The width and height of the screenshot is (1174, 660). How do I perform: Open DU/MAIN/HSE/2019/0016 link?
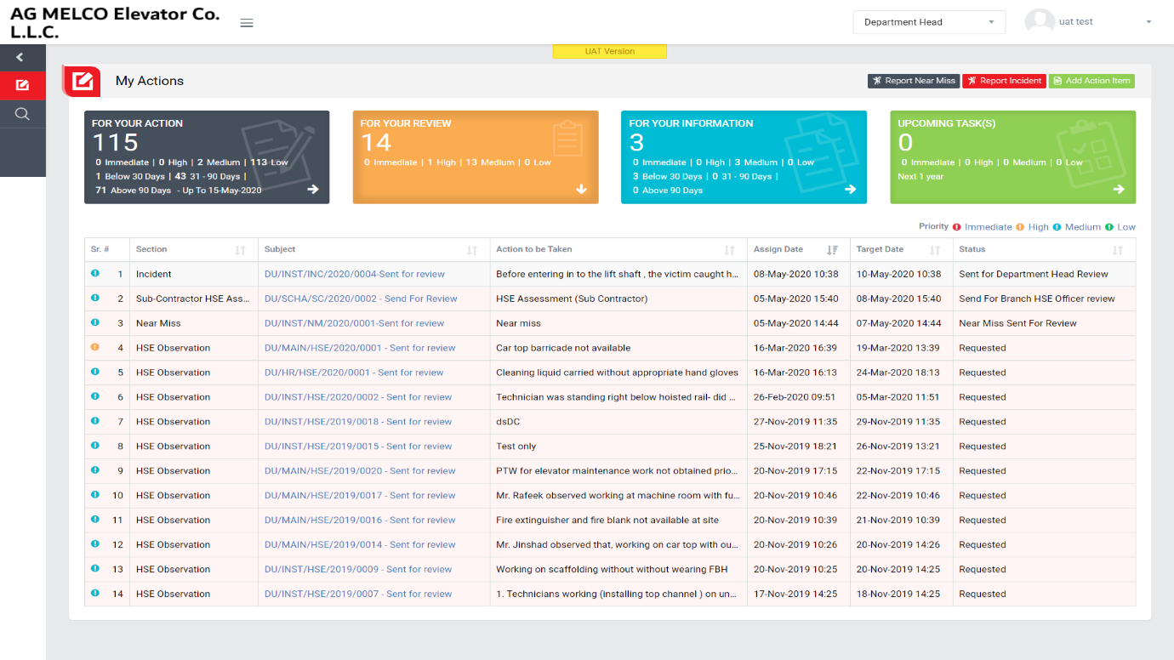pyautogui.click(x=360, y=521)
